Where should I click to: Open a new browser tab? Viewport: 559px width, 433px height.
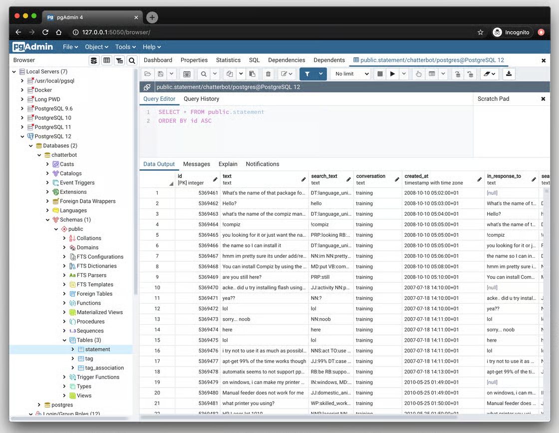[x=152, y=17]
